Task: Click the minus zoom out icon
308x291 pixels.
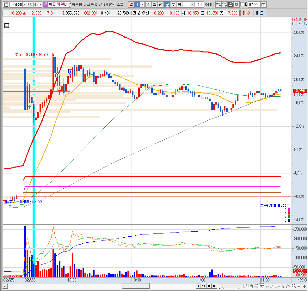Action: click(299, 286)
